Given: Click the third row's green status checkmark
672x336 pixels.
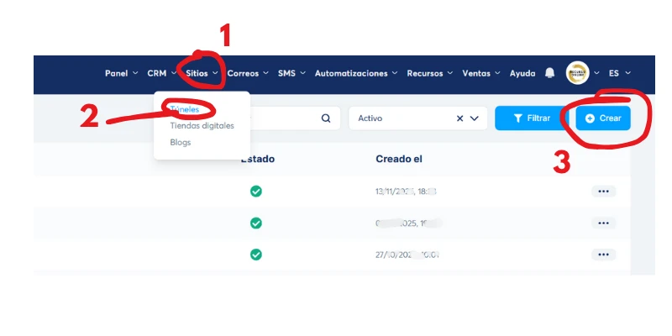Looking at the screenshot, I should click(x=256, y=255).
